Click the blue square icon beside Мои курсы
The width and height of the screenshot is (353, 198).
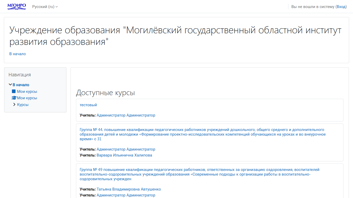click(x=14, y=91)
